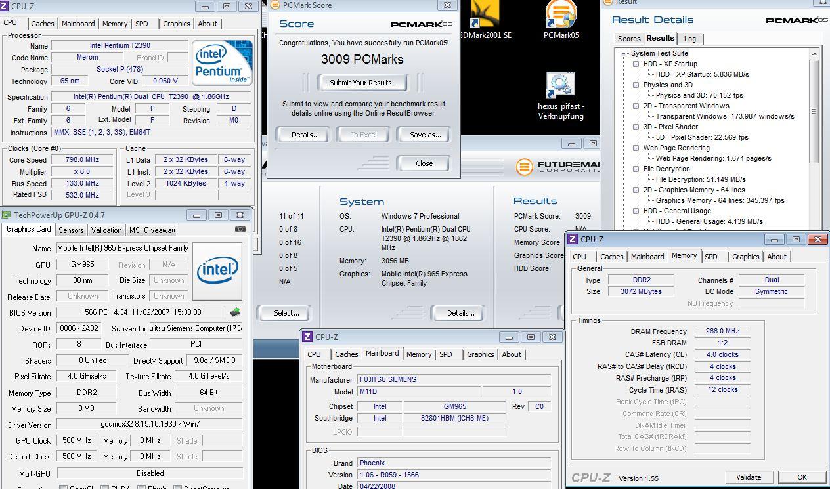Collapse the HDD - XP Startup node
This screenshot has height=489, width=830.
pos(636,64)
